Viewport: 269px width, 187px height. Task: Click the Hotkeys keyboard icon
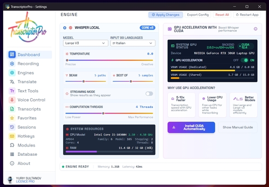[12, 136]
